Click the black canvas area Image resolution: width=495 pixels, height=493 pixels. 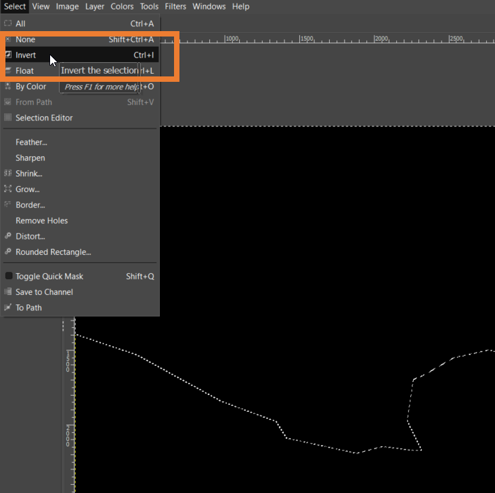[305, 237]
